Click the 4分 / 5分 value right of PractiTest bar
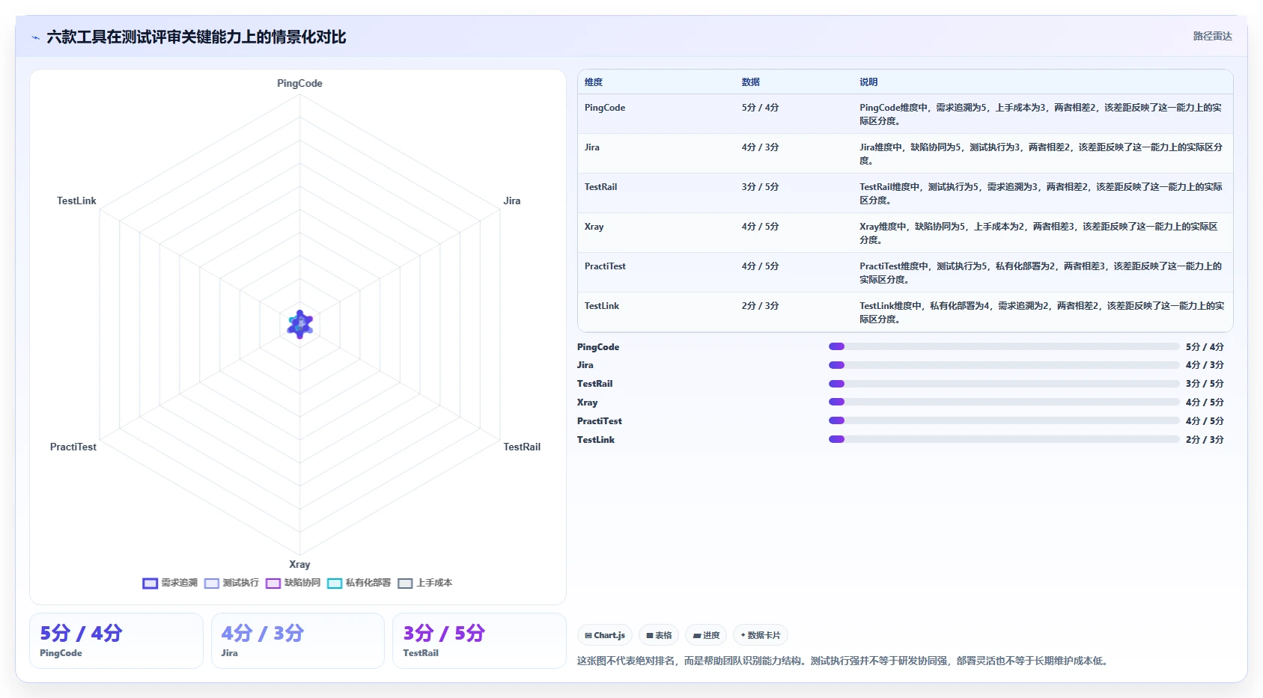This screenshot has width=1263, height=698. click(x=1205, y=421)
